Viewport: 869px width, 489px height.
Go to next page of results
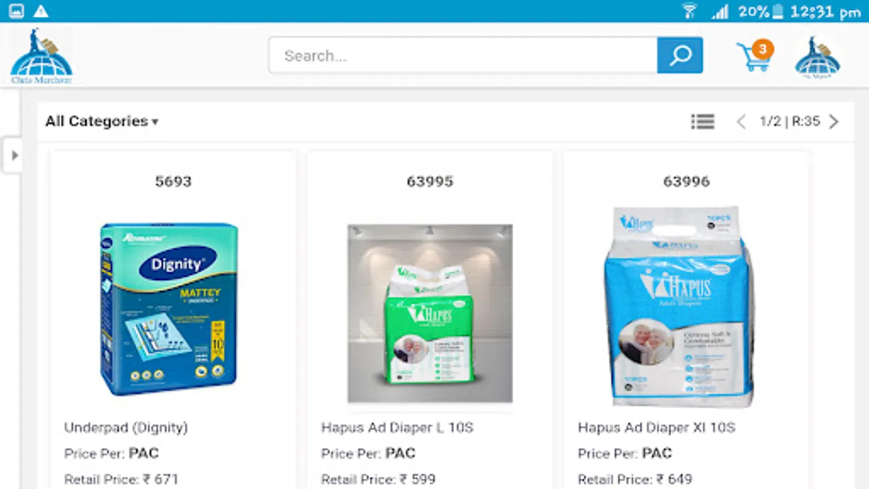click(834, 121)
